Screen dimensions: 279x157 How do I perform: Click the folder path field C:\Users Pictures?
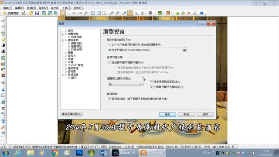pyautogui.click(x=154, y=50)
